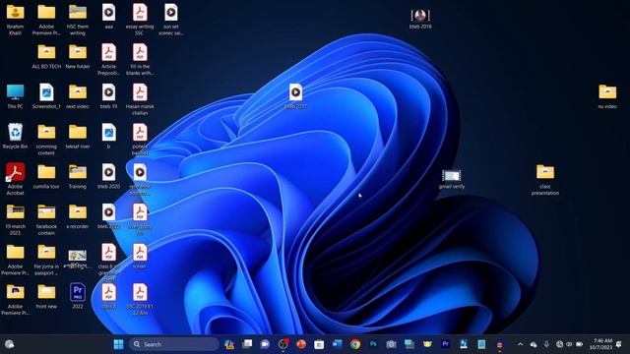Open the taskbar clock and date

tap(601, 344)
